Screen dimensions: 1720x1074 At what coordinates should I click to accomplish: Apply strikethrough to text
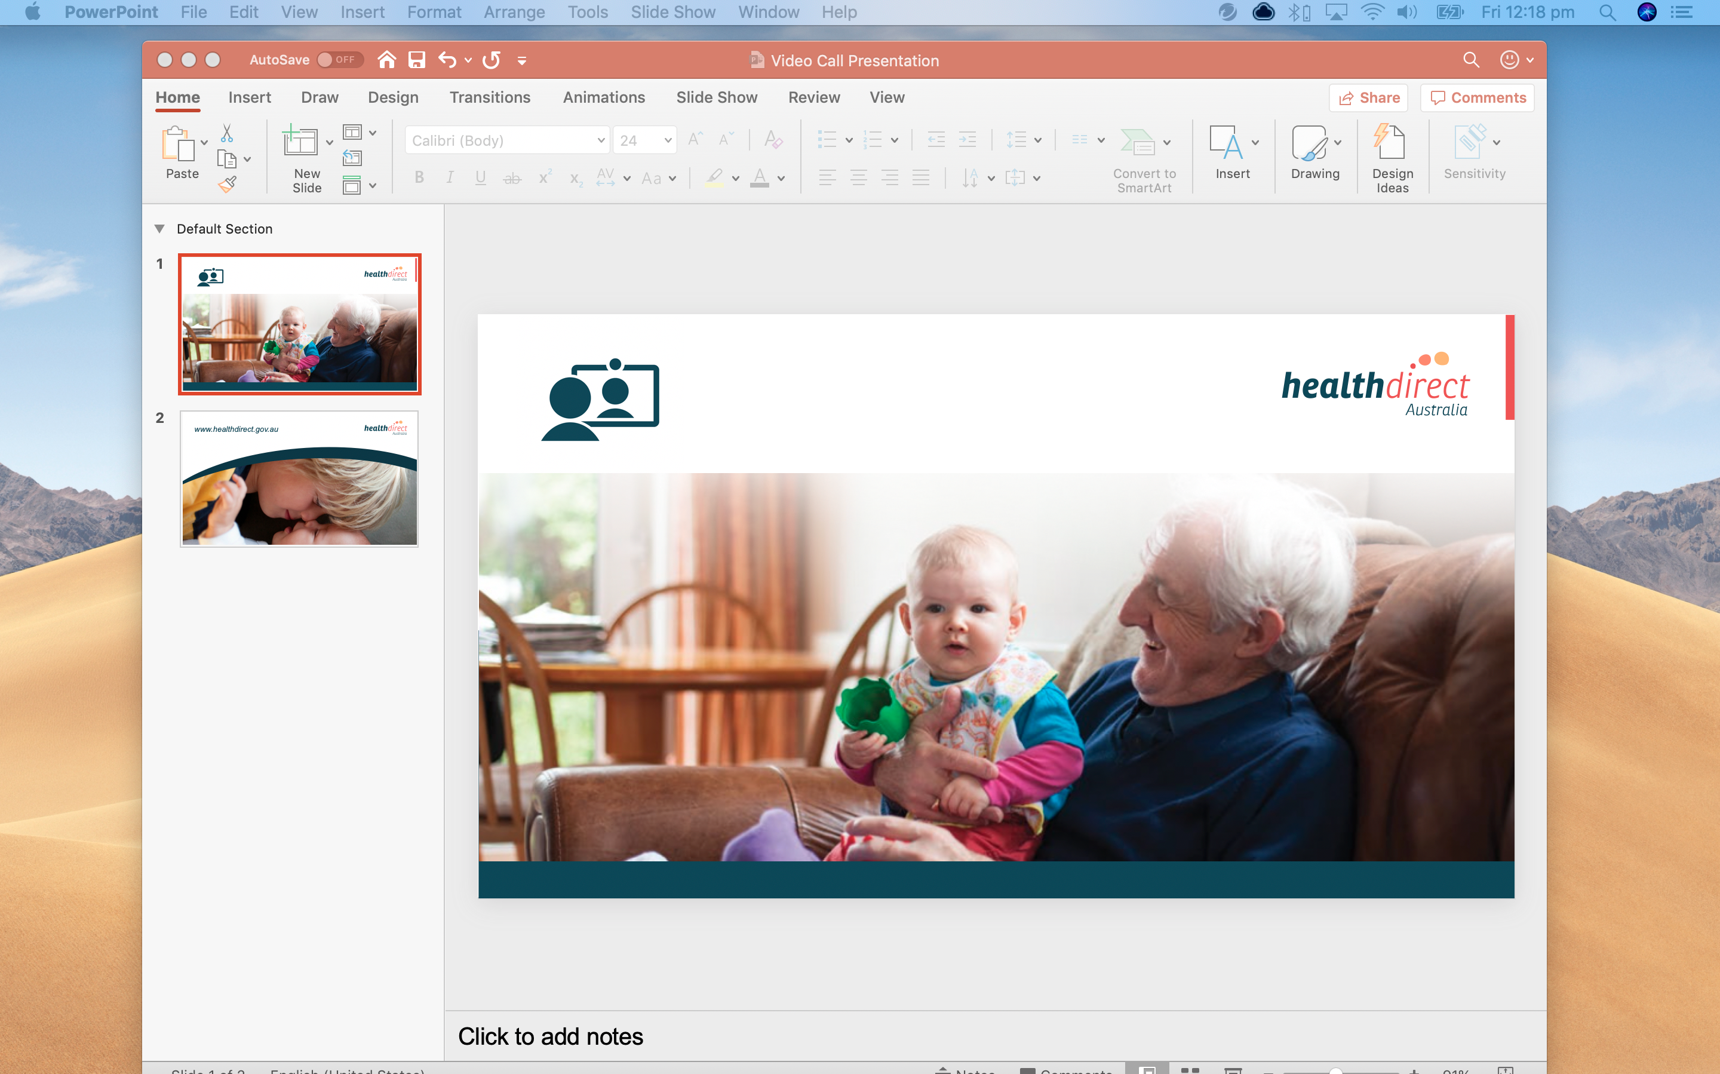coord(513,177)
